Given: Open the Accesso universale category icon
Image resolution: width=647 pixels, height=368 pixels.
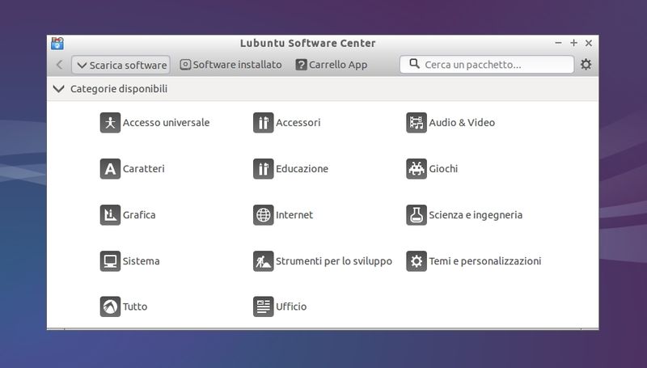Looking at the screenshot, I should click(110, 122).
